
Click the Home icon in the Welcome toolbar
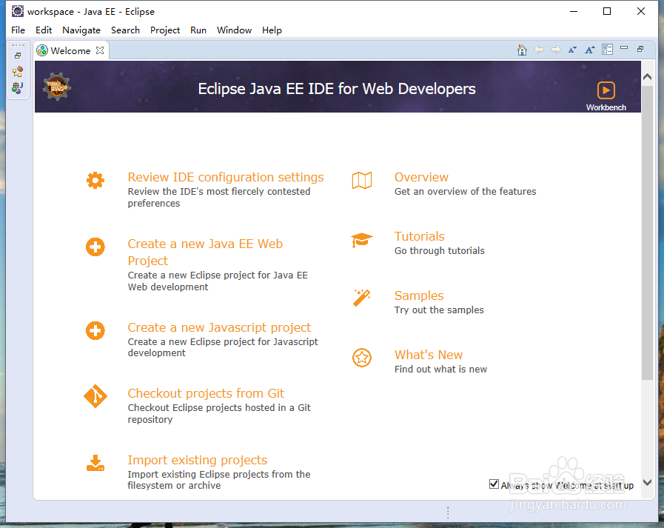click(522, 50)
